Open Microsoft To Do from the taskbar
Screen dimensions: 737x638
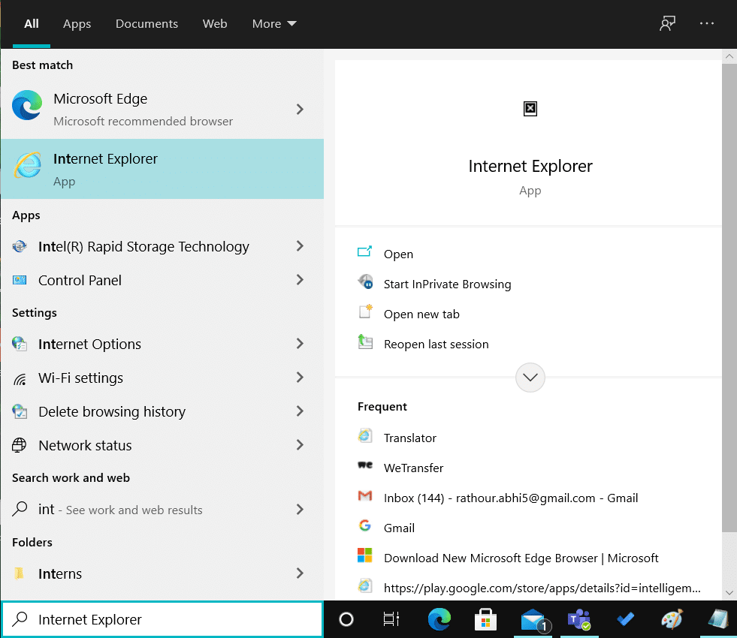point(625,619)
